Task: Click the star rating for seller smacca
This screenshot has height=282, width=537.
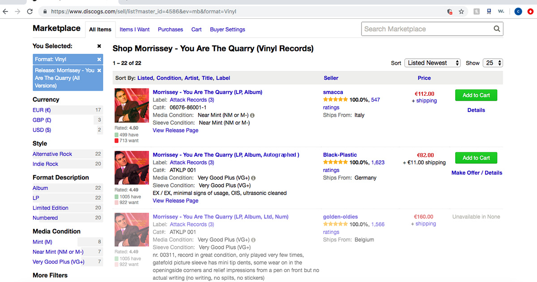Action: [x=335, y=100]
